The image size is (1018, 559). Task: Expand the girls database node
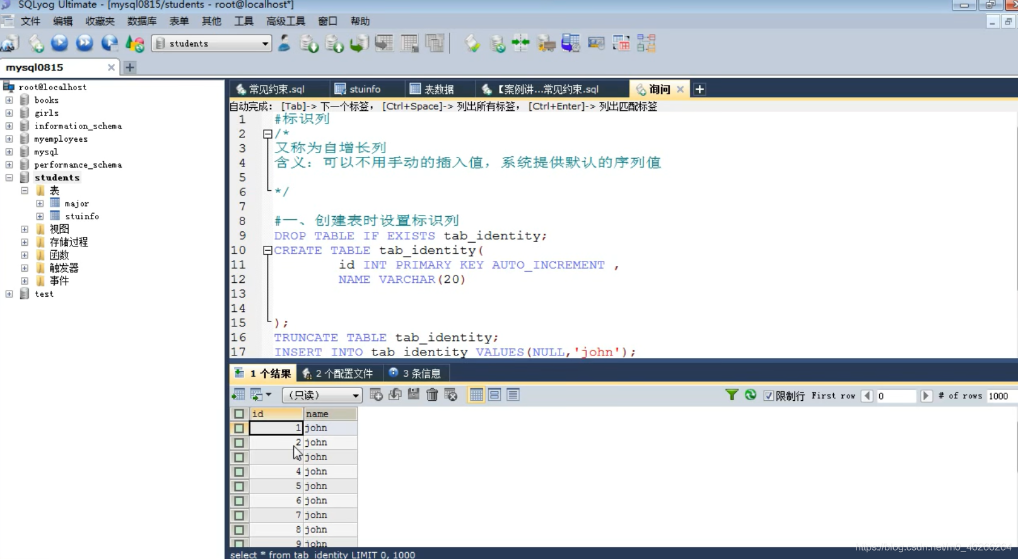coord(9,113)
